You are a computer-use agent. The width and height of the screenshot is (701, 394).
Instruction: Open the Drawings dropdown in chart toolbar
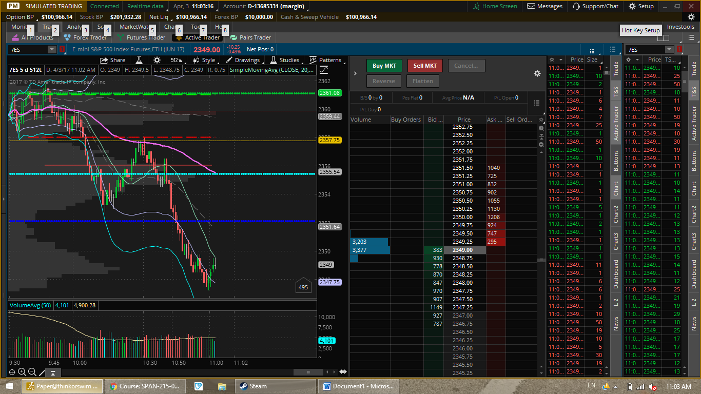coord(244,60)
